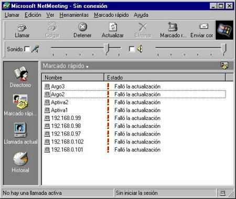Switch to Llamada actual sidebar view
The height and width of the screenshot is (199, 236).
(20, 134)
